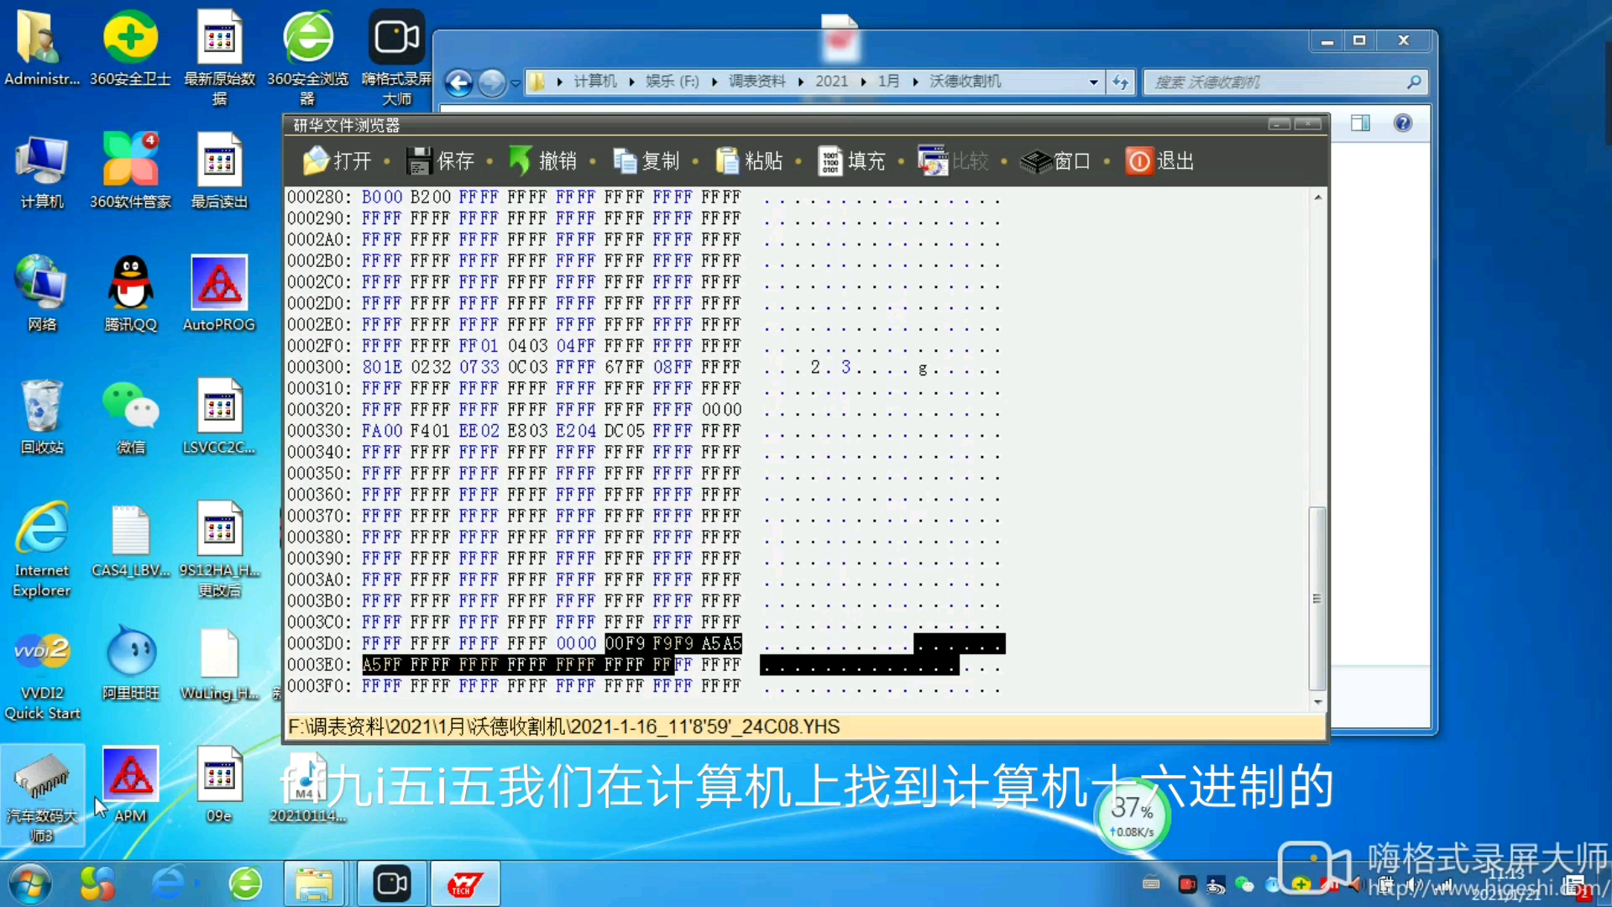The width and height of the screenshot is (1612, 907).
Task: Click the Explorer back navigation button
Action: click(x=458, y=82)
